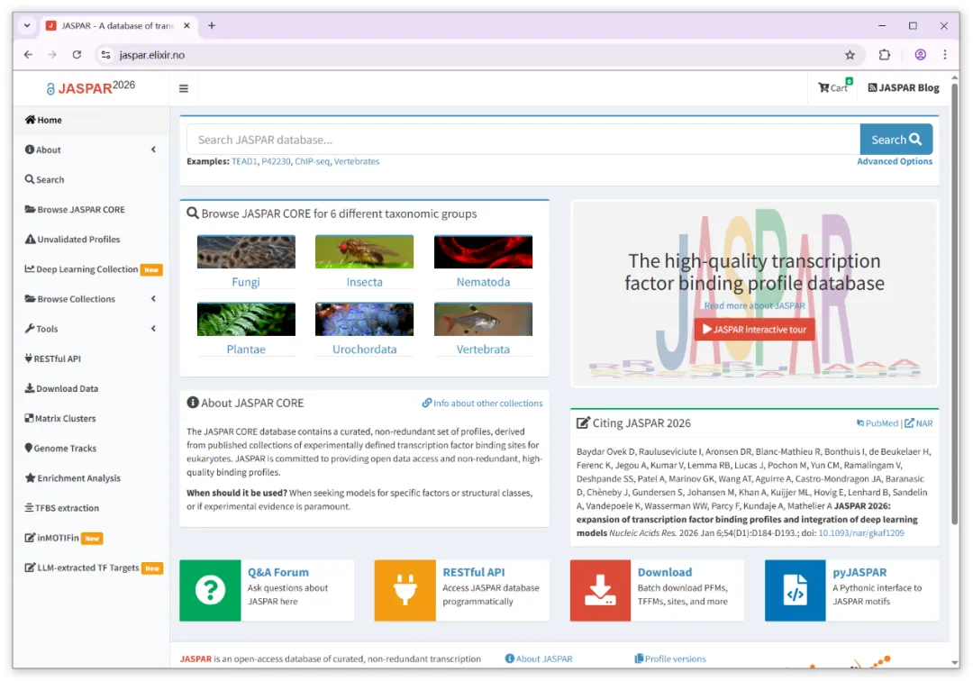Click the orange RESTful API plug icon

tap(405, 590)
